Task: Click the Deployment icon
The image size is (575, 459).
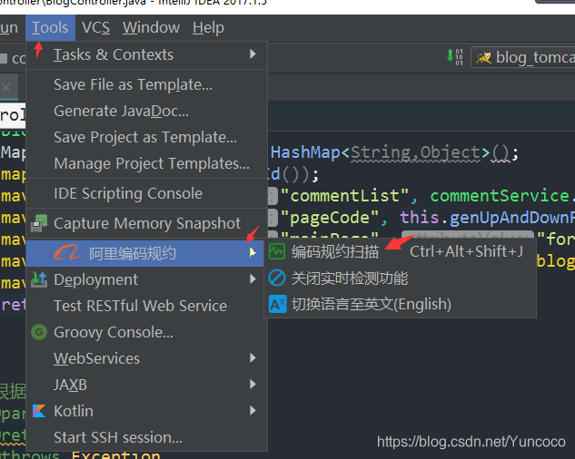Action: click(39, 279)
